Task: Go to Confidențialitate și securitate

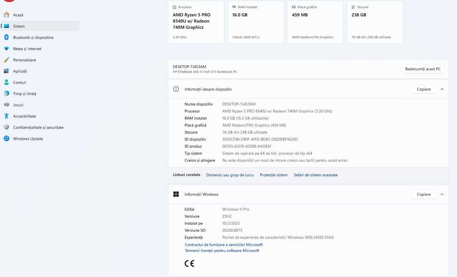Action: pos(38,128)
